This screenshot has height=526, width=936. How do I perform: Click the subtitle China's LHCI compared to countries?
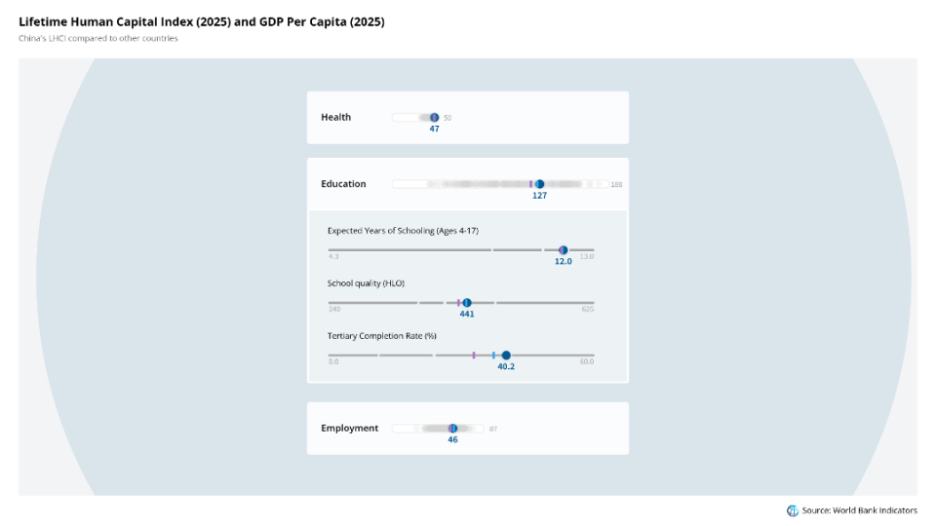(x=98, y=38)
